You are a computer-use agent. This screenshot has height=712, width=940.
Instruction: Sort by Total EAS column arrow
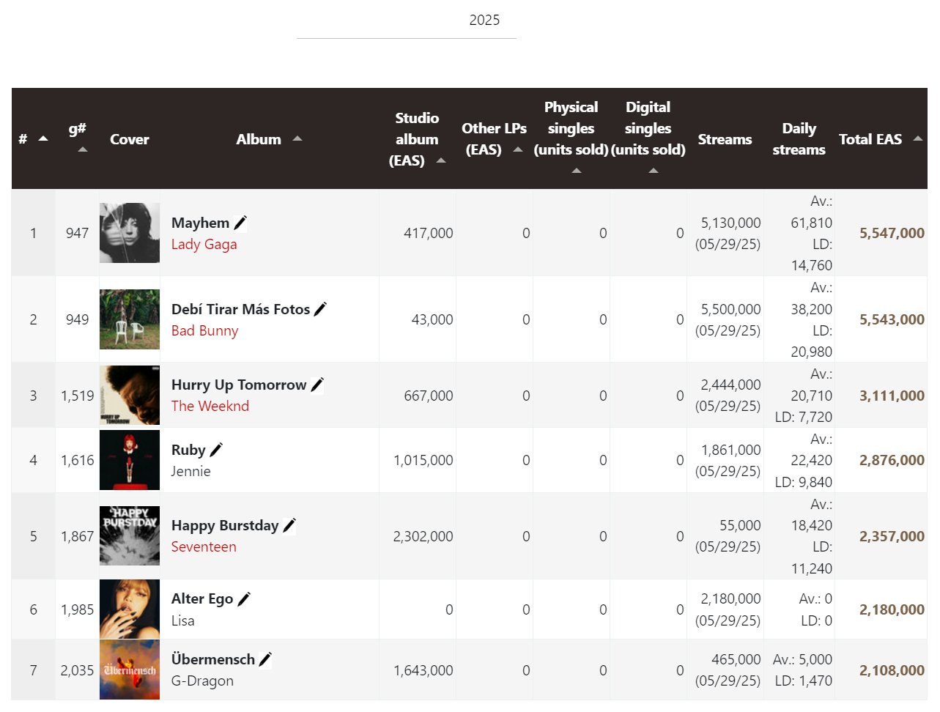coord(918,138)
